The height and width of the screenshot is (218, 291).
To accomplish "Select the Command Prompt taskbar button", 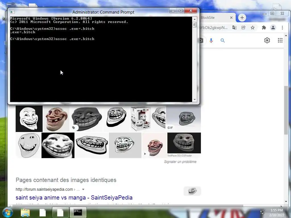I will tap(78, 212).
